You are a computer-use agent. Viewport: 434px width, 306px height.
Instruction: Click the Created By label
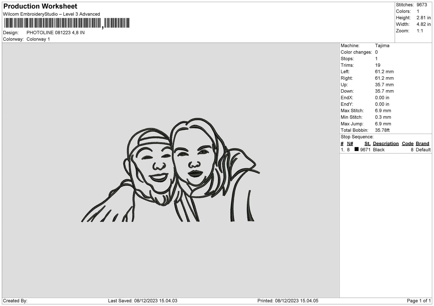[15, 301]
